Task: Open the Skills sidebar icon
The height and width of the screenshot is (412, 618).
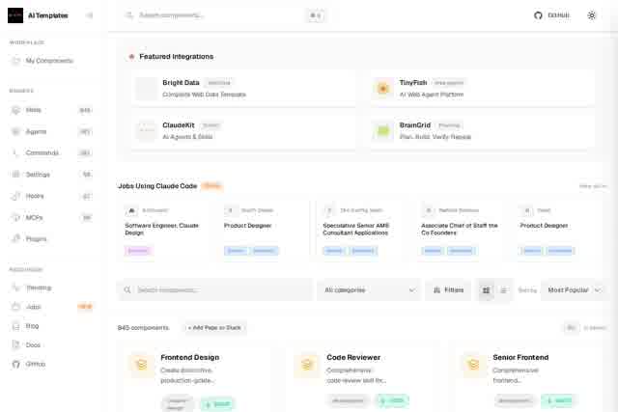Action: pyautogui.click(x=15, y=110)
